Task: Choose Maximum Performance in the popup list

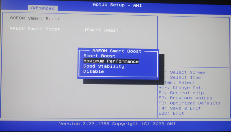Action: point(111,61)
